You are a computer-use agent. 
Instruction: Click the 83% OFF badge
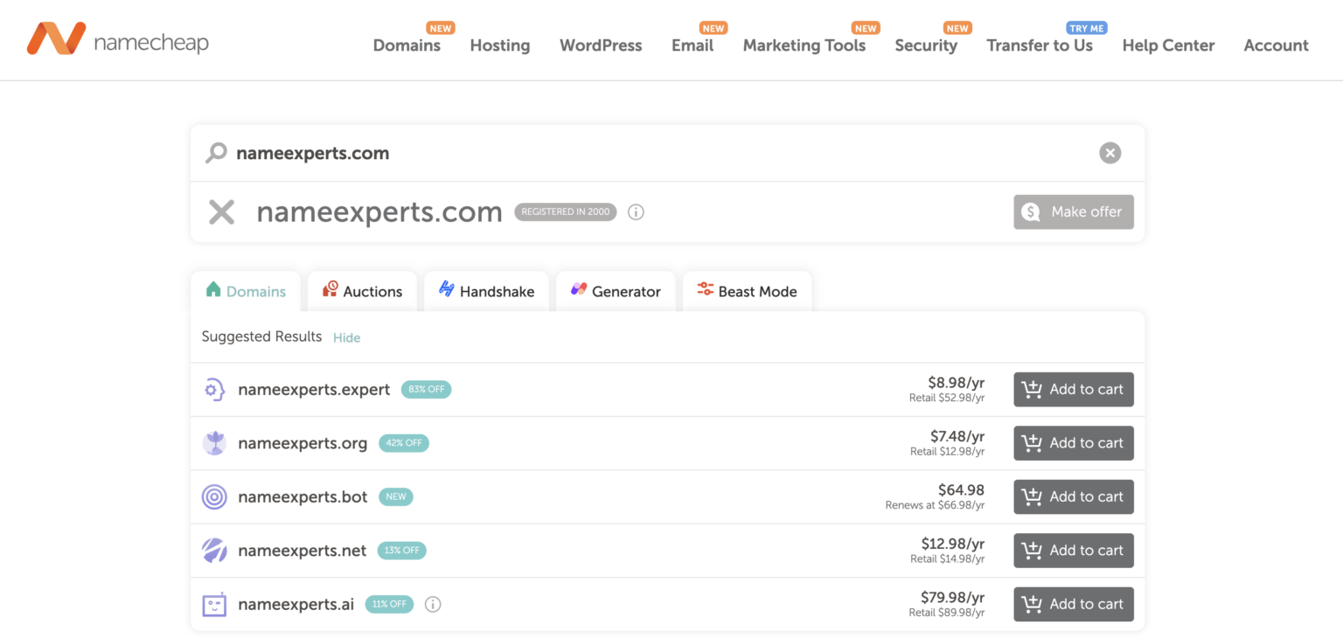[x=427, y=390]
